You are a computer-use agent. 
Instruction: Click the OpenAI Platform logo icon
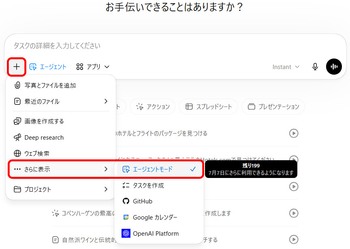[x=126, y=233]
